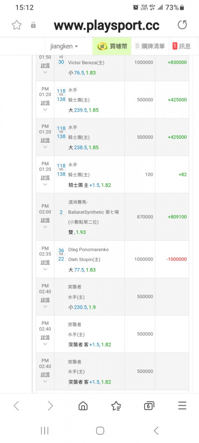Open the 購牌清單 tab
199x443 pixels.
(x=150, y=46)
